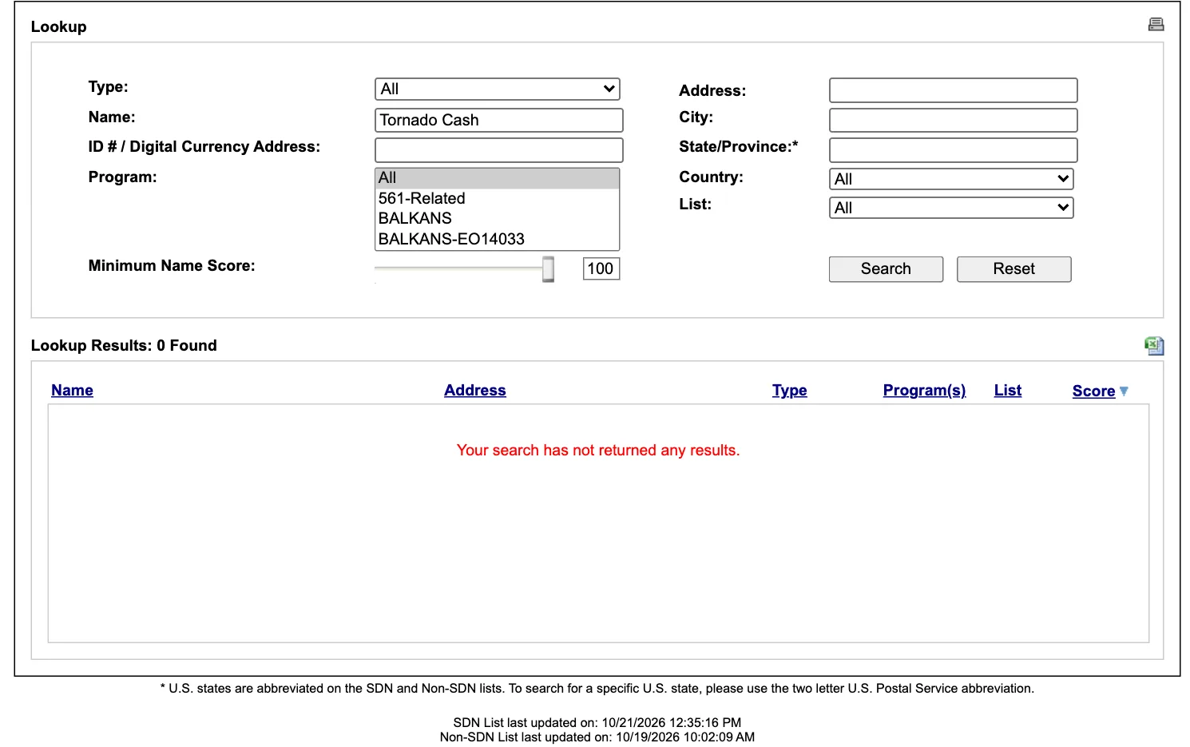Open the List dropdown
Viewport: 1190px width, 747px height.
pos(951,208)
